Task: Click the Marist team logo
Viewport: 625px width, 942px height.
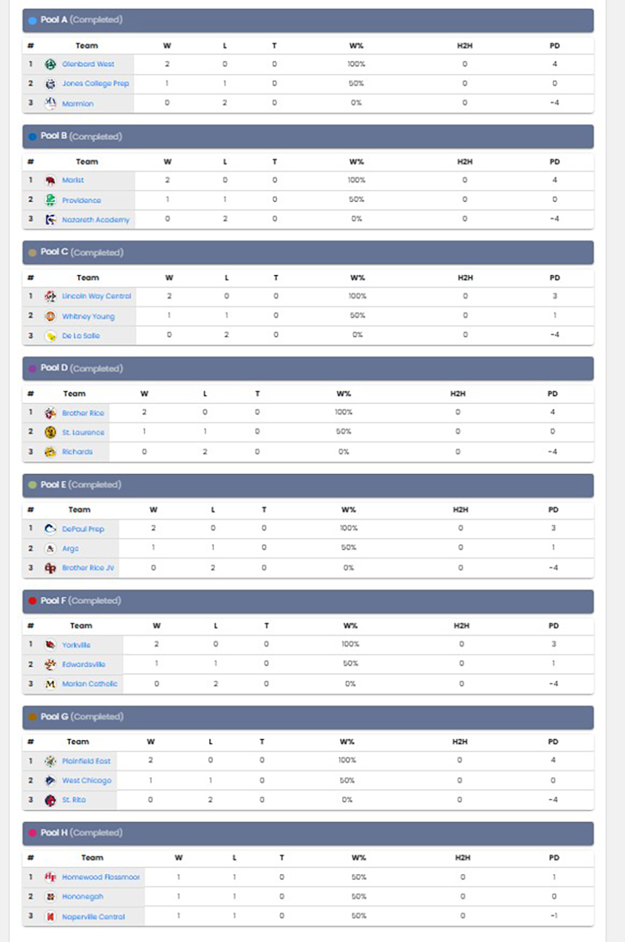Action: point(51,180)
